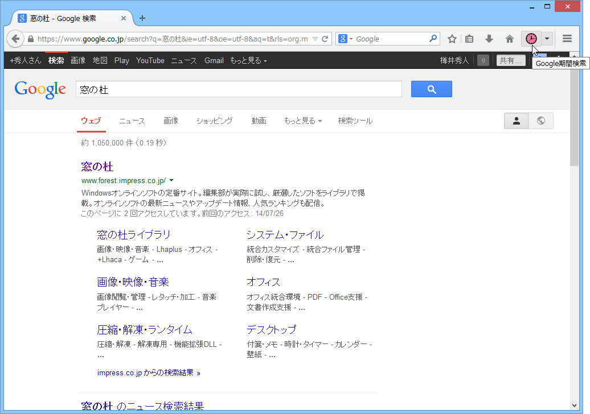Switch to the 画像 results tab
The image size is (590, 414).
point(171,121)
